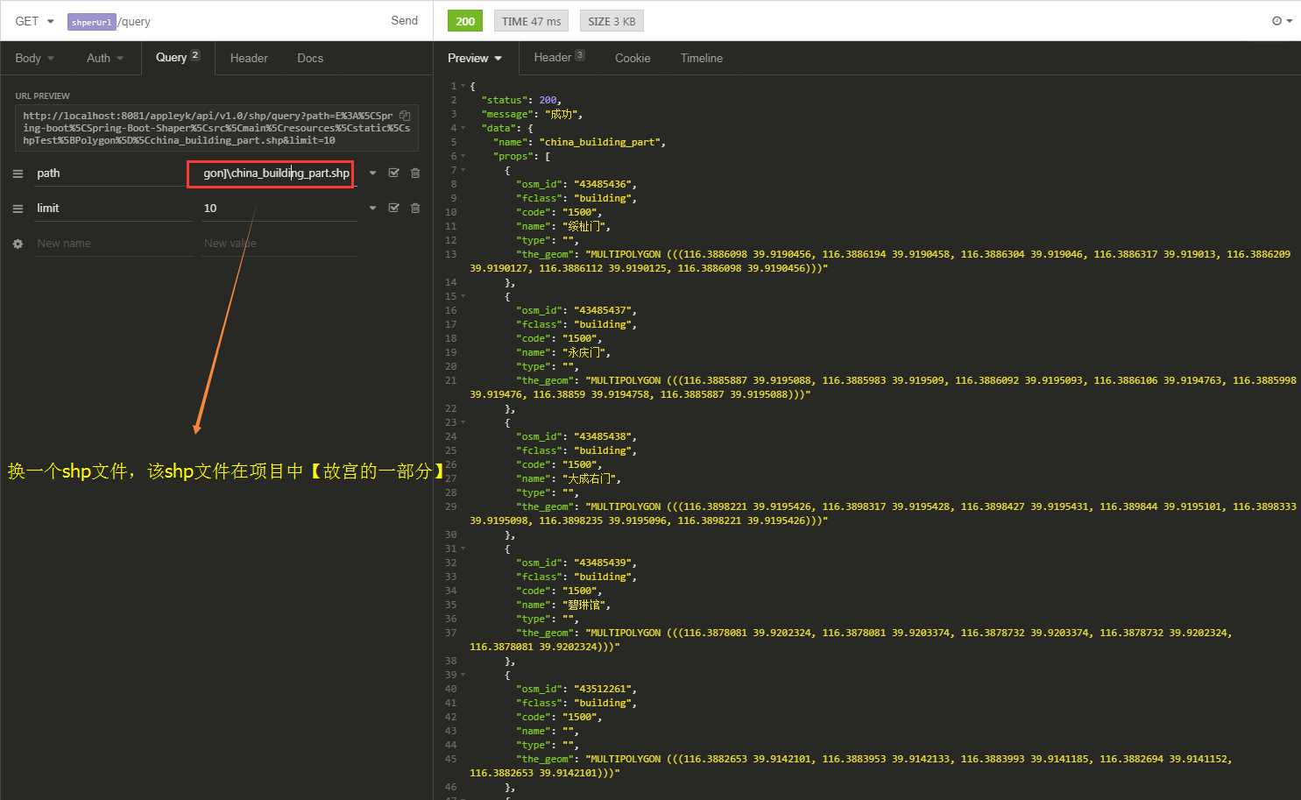
Task: Delete the limit query parameter
Action: pos(415,208)
